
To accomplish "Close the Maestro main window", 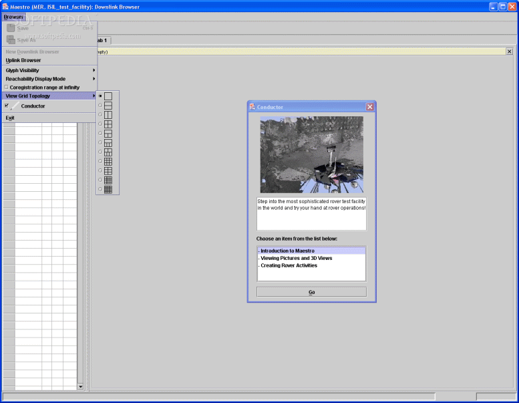I will [512, 6].
